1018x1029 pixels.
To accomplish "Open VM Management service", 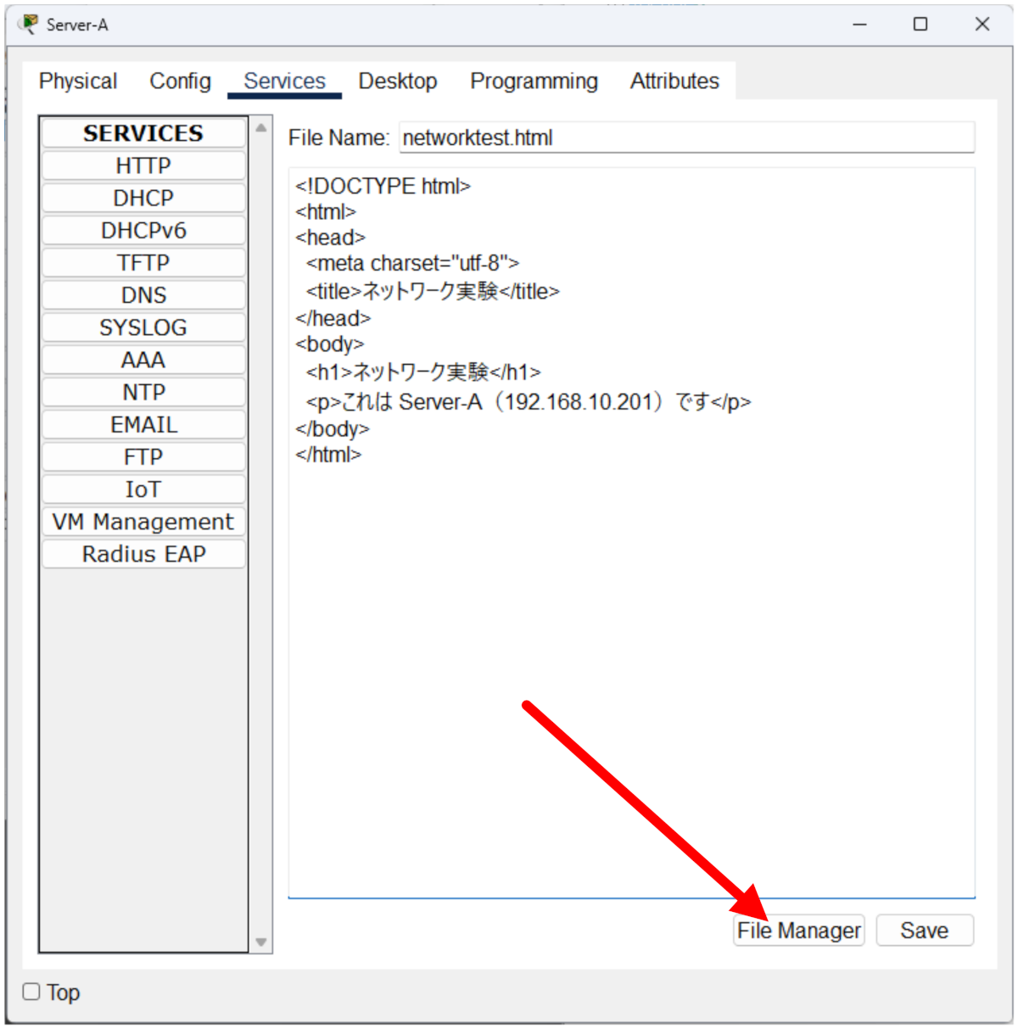I will [143, 522].
